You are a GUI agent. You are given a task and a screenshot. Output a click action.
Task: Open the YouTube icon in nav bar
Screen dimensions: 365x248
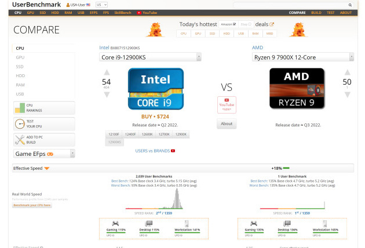click(139, 13)
